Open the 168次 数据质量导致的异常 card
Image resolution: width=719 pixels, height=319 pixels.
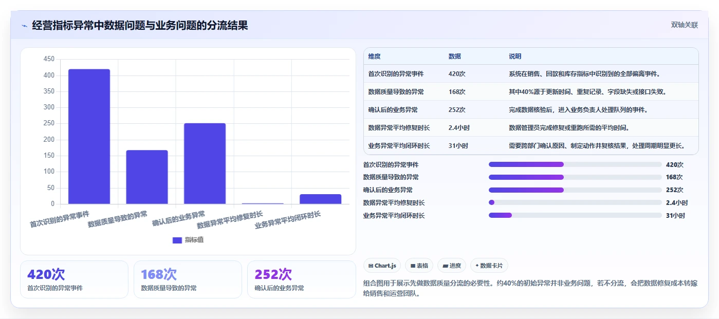[188, 279]
